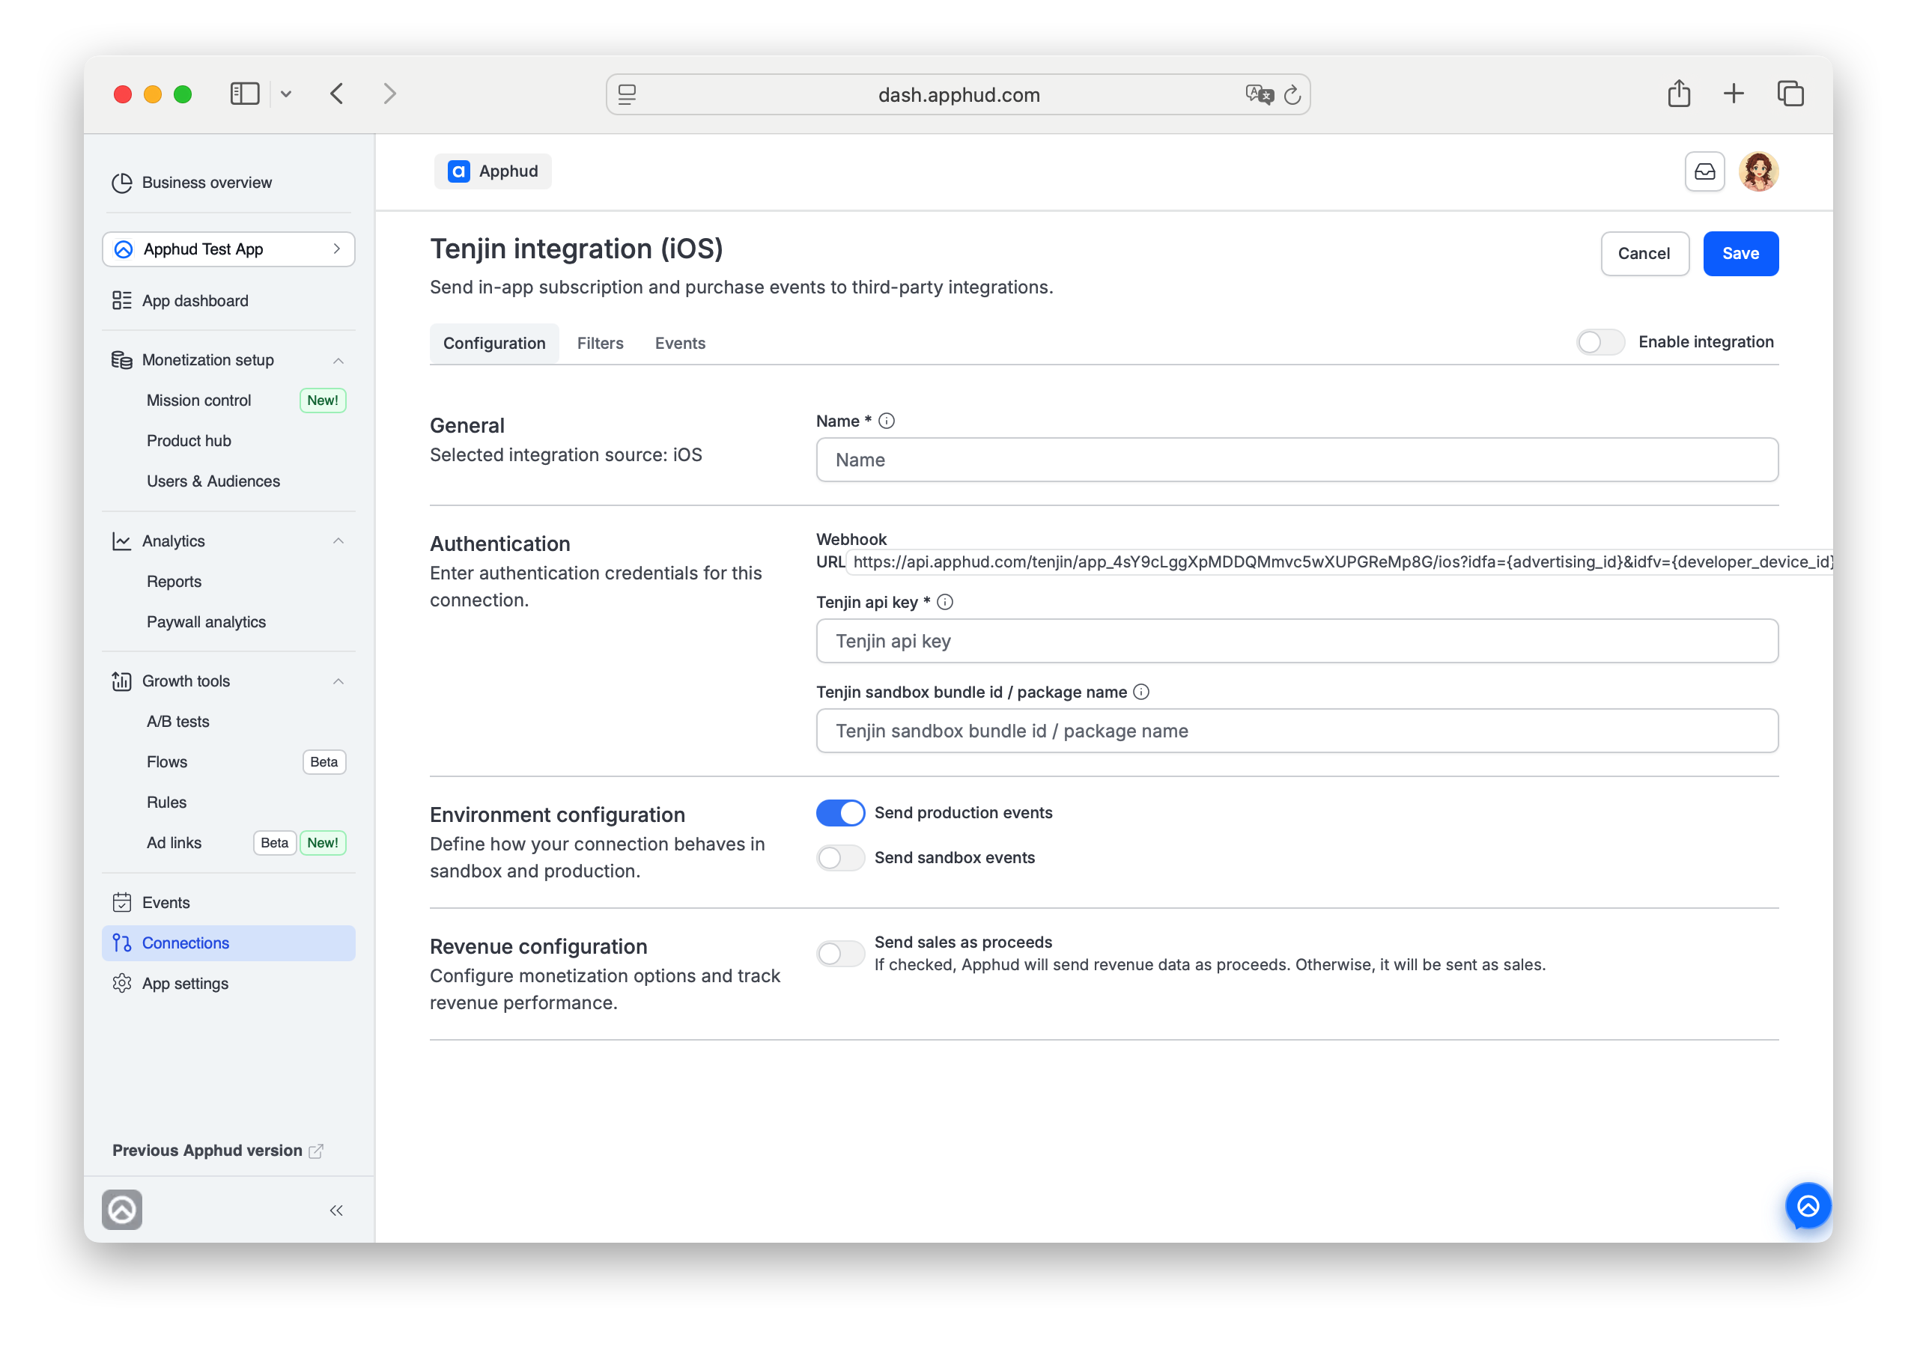
Task: Open the inbox tray icon
Action: (1704, 172)
